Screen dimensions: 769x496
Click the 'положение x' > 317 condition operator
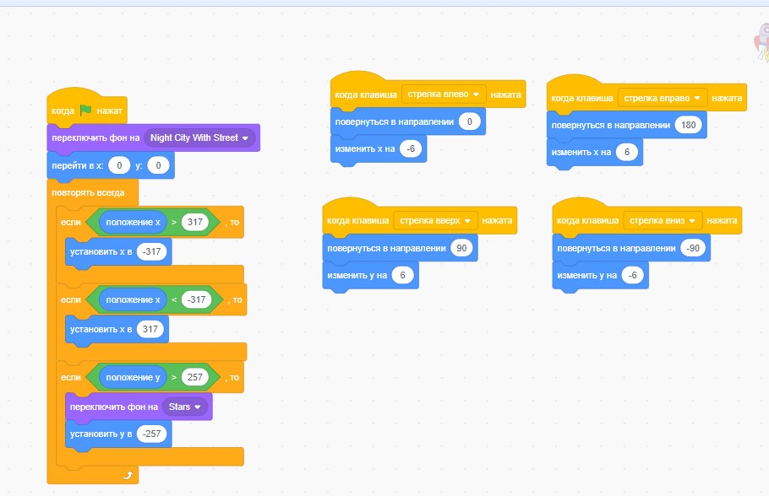174,222
